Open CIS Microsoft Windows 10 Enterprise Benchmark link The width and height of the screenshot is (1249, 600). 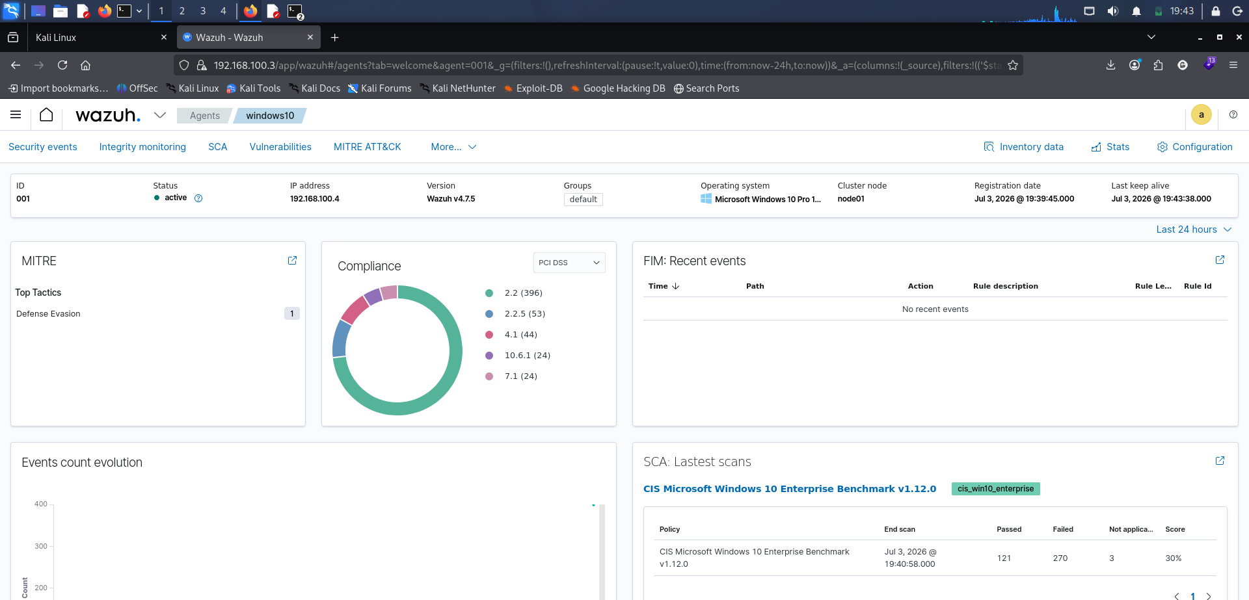[790, 489]
